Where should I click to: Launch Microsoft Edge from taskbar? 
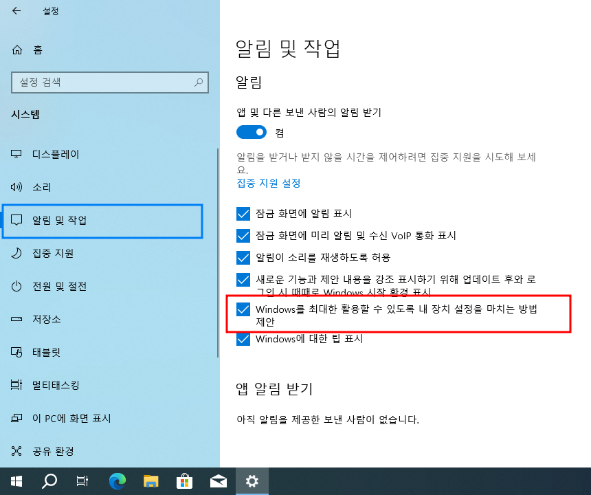pyautogui.click(x=118, y=481)
